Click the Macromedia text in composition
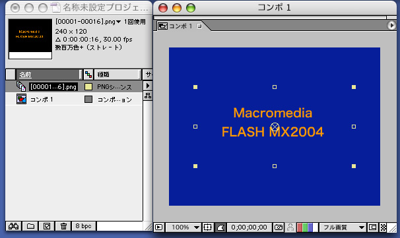This screenshot has height=238, width=400. [273, 113]
